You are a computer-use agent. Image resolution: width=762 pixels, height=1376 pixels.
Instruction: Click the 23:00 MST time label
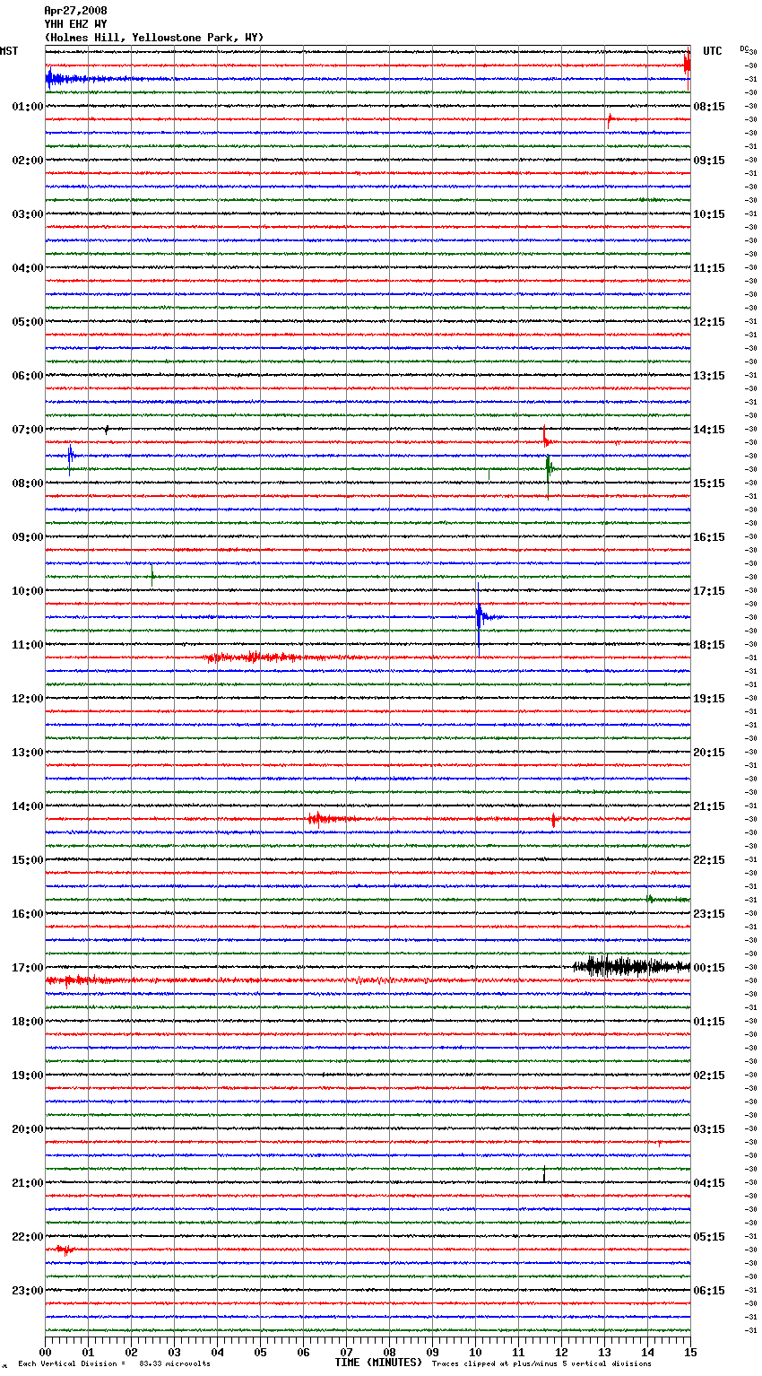(27, 1291)
